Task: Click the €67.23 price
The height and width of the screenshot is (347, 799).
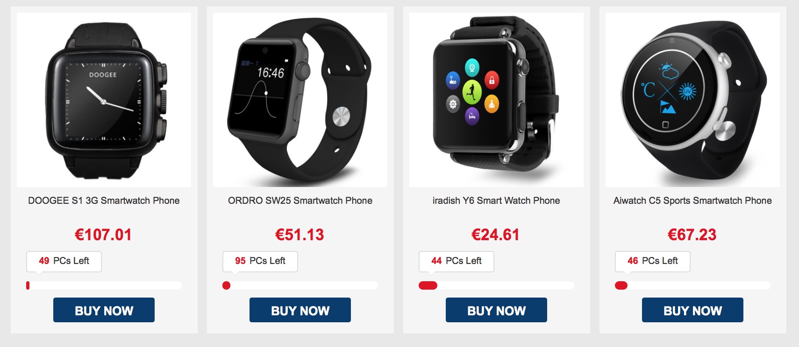Action: pos(692,235)
